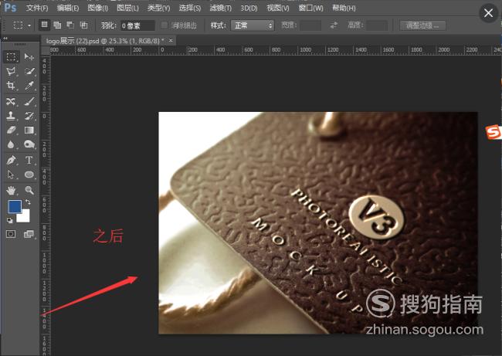Viewport: 502px width, 356px height.
Task: Select the Ellipse shape tool
Action: coord(29,175)
